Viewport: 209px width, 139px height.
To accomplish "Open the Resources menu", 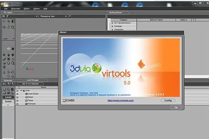I will pyautogui.click(x=15, y=9).
